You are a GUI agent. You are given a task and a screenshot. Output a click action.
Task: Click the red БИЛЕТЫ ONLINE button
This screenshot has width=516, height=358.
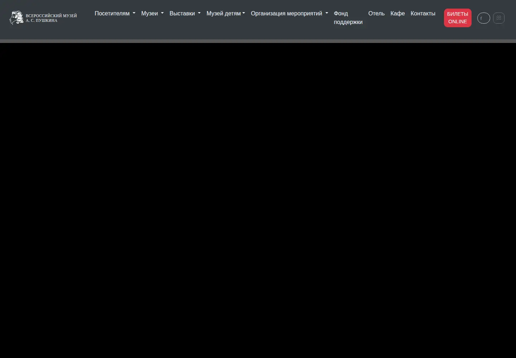pyautogui.click(x=458, y=18)
